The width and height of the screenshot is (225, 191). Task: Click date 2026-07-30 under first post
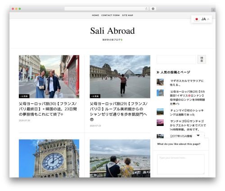(24, 121)
